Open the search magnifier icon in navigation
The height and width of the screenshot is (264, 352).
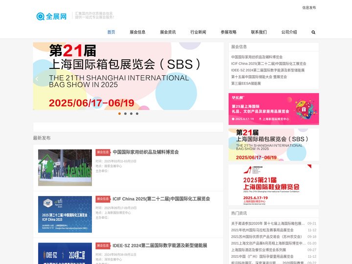click(x=313, y=32)
